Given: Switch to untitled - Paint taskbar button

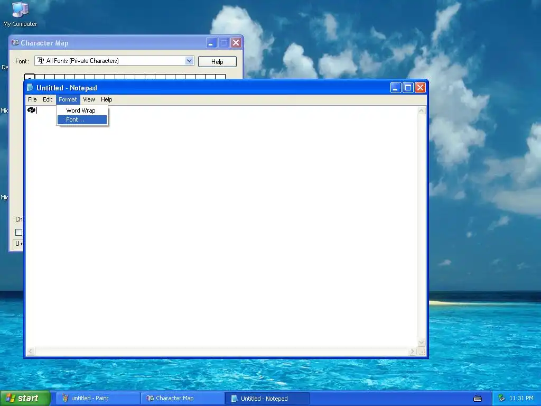Looking at the screenshot, I should pyautogui.click(x=98, y=399).
